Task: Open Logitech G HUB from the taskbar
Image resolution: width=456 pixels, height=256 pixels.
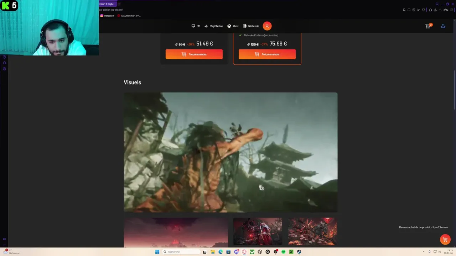Action: click(x=268, y=252)
